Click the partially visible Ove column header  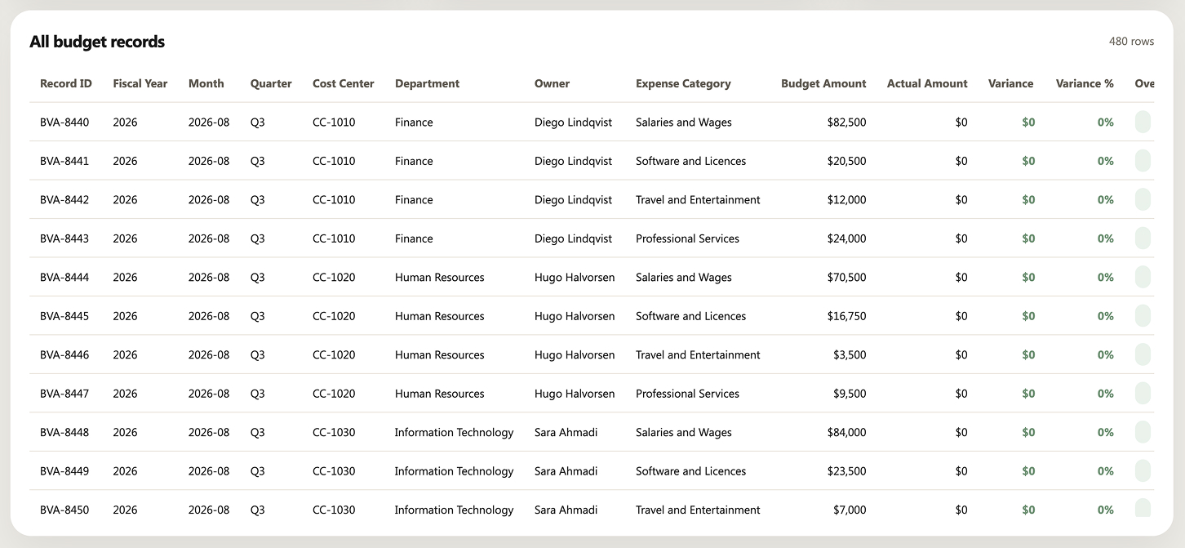(1144, 83)
